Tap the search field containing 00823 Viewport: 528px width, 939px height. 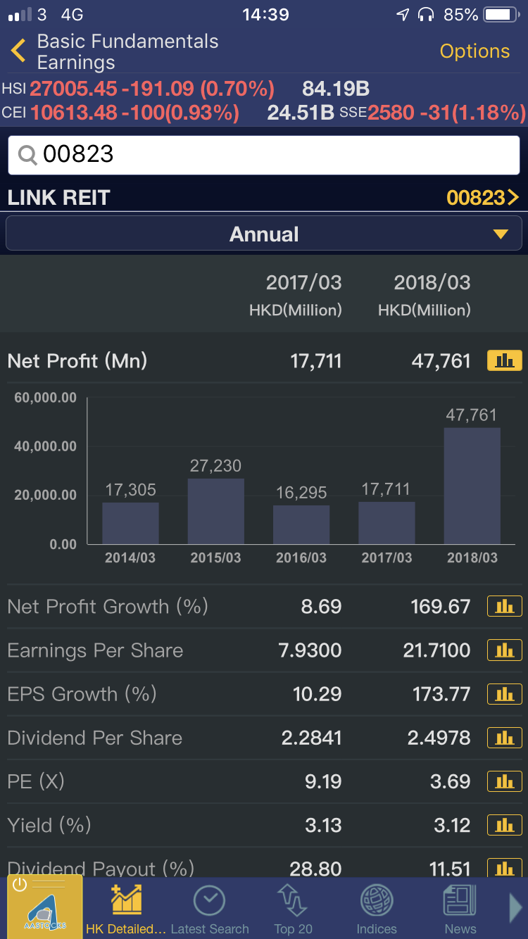[x=264, y=155]
